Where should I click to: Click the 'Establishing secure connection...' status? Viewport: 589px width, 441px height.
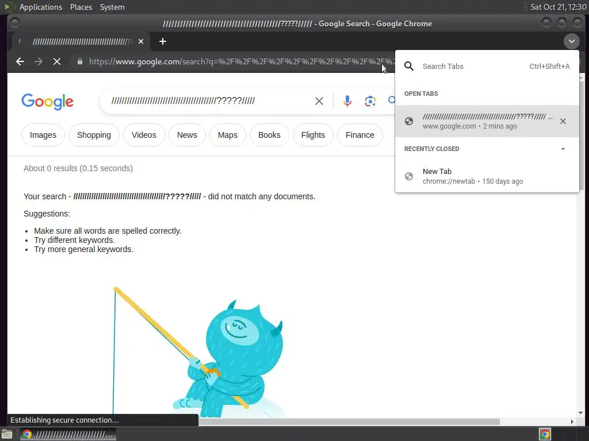[64, 420]
